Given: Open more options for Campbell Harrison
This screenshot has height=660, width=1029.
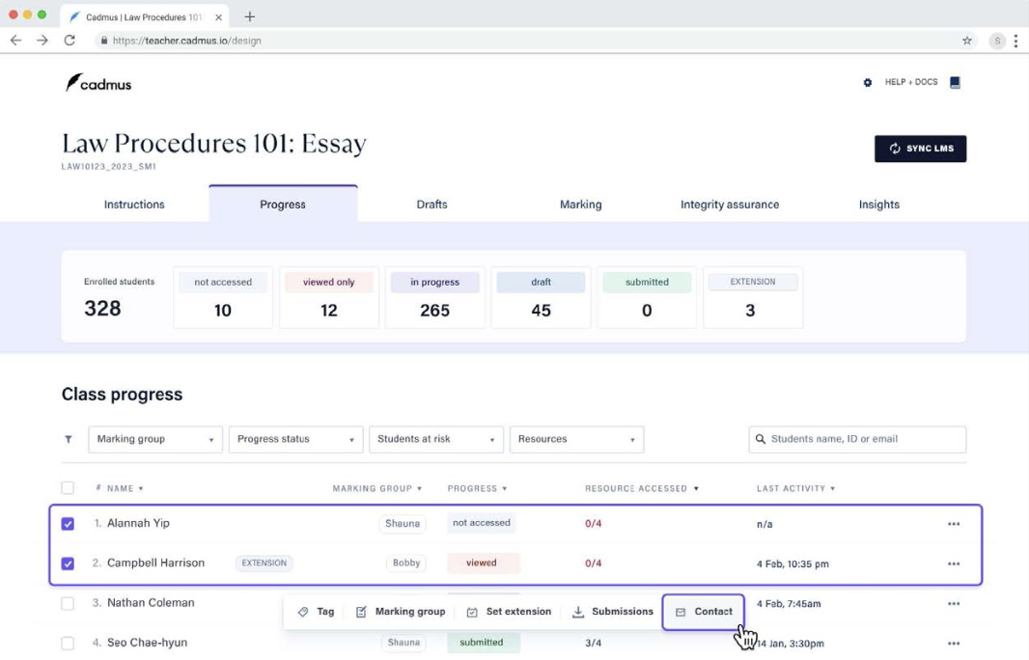Looking at the screenshot, I should [954, 564].
